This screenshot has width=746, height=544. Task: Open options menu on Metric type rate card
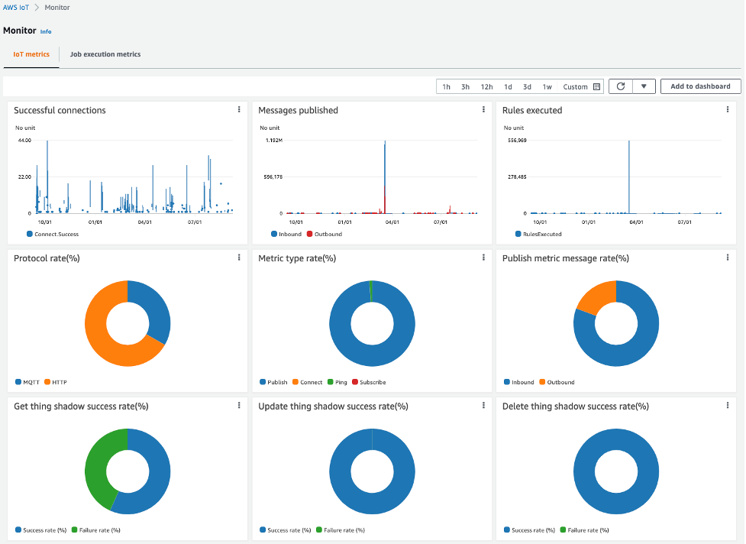coord(483,257)
